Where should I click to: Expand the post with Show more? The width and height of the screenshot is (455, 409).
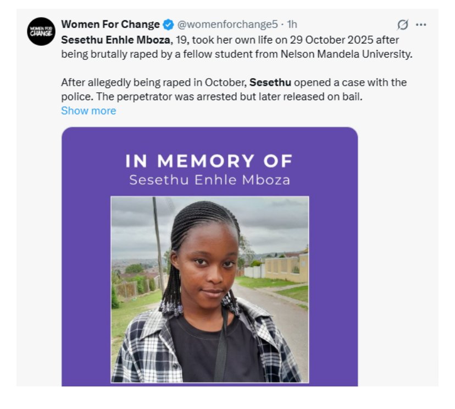(x=88, y=110)
